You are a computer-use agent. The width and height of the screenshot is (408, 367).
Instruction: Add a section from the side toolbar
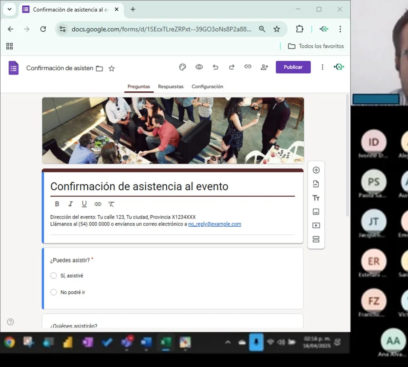click(x=316, y=239)
